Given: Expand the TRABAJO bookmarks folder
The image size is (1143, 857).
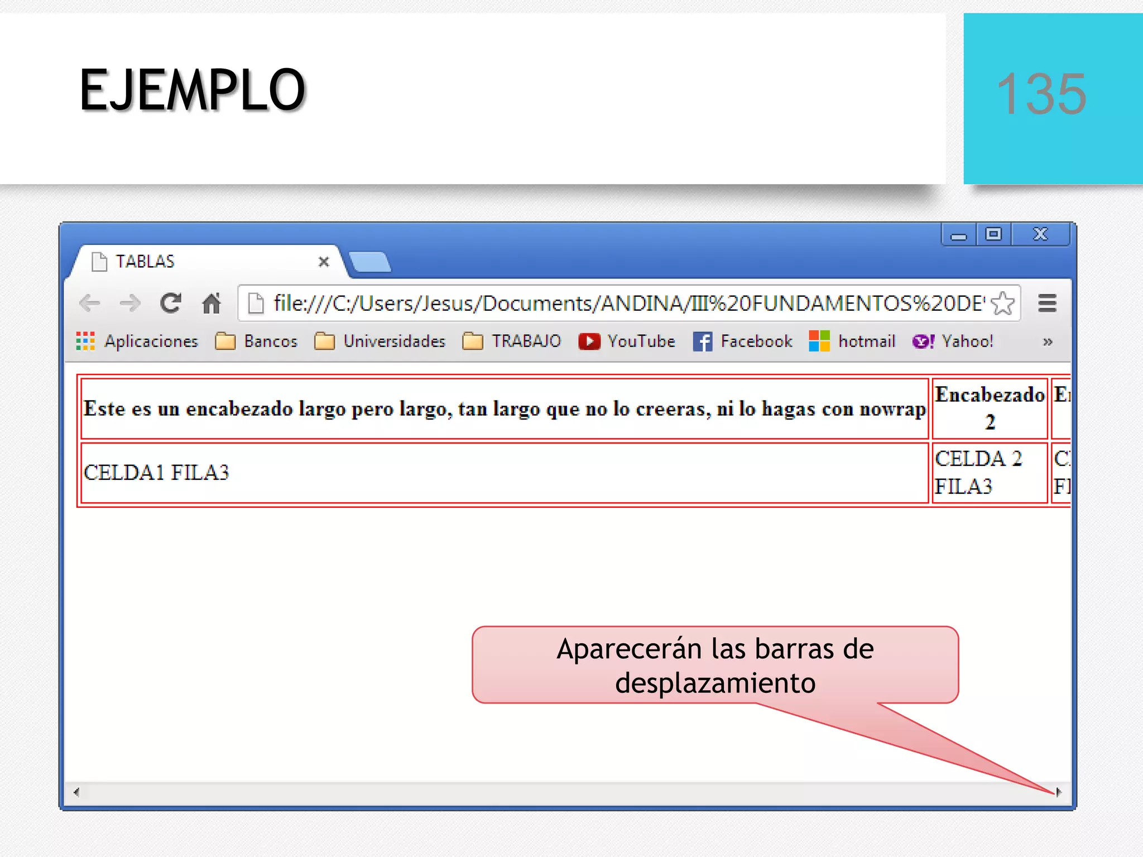Looking at the screenshot, I should (511, 341).
